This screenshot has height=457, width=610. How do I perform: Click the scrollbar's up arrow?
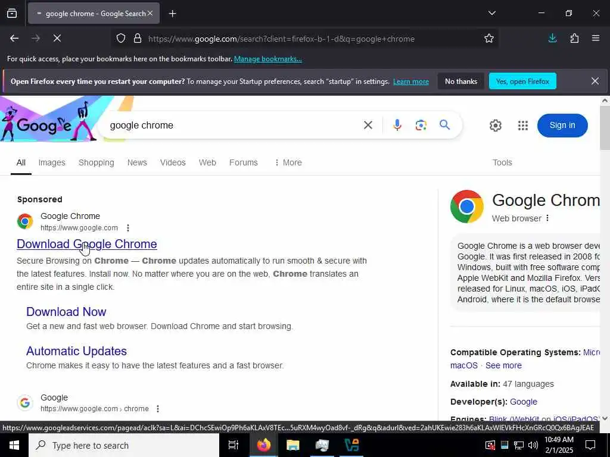coord(605,101)
